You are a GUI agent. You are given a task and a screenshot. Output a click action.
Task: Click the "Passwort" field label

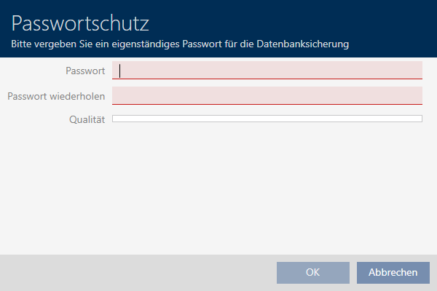[x=85, y=71]
